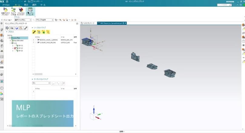Collapse the Process Plan tree node

click(x=8, y=38)
